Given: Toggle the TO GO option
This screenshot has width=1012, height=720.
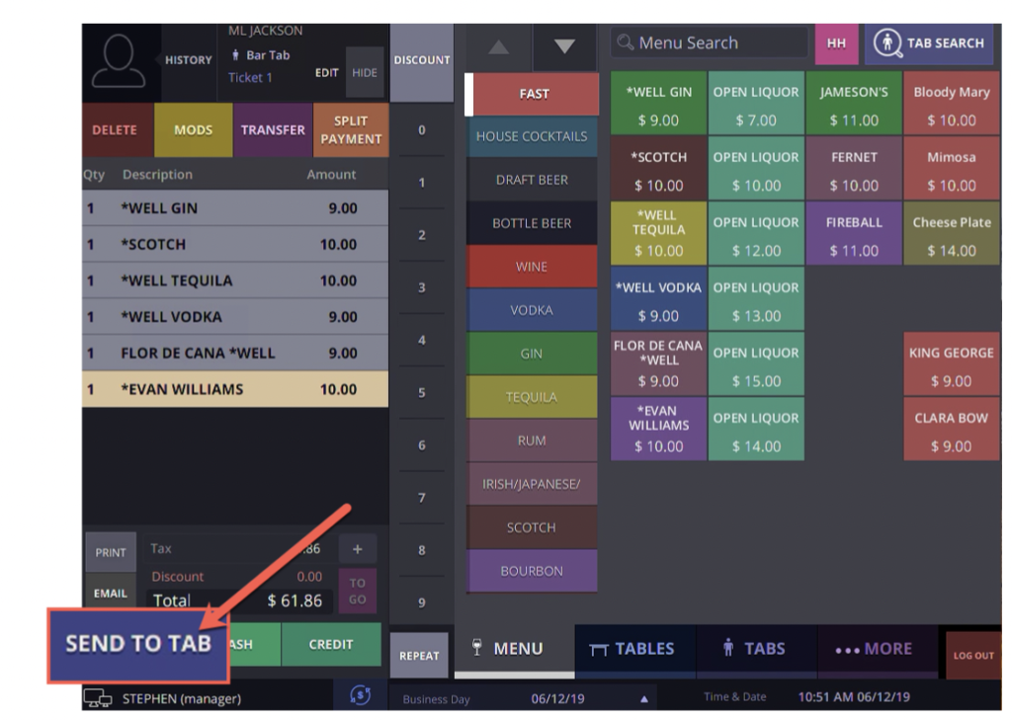Looking at the screenshot, I should [x=357, y=591].
